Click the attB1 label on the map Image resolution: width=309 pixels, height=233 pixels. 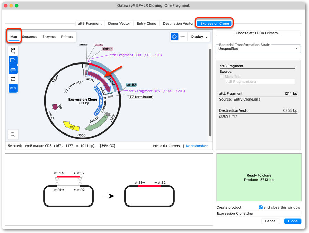click(90, 80)
